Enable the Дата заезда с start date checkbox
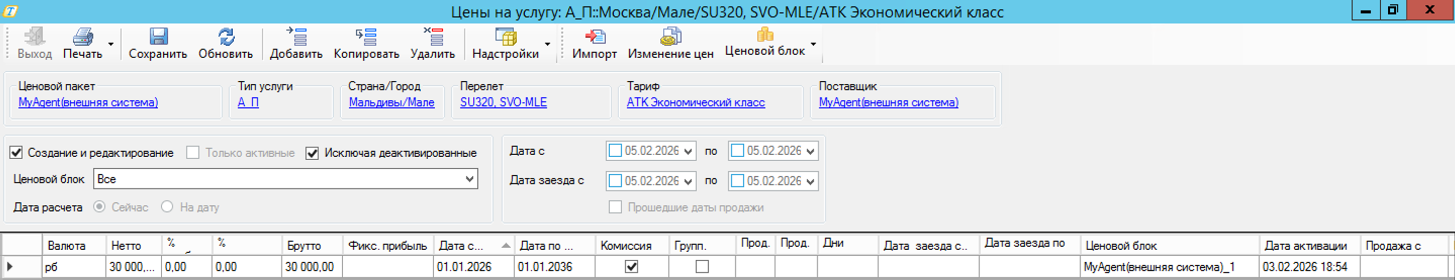This screenshot has height=280, width=1455. 615,180
